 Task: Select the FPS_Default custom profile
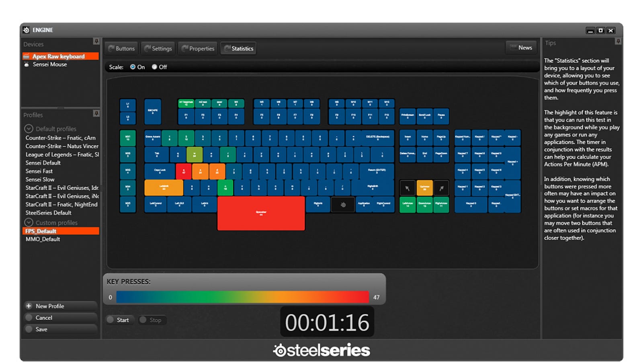pos(61,231)
